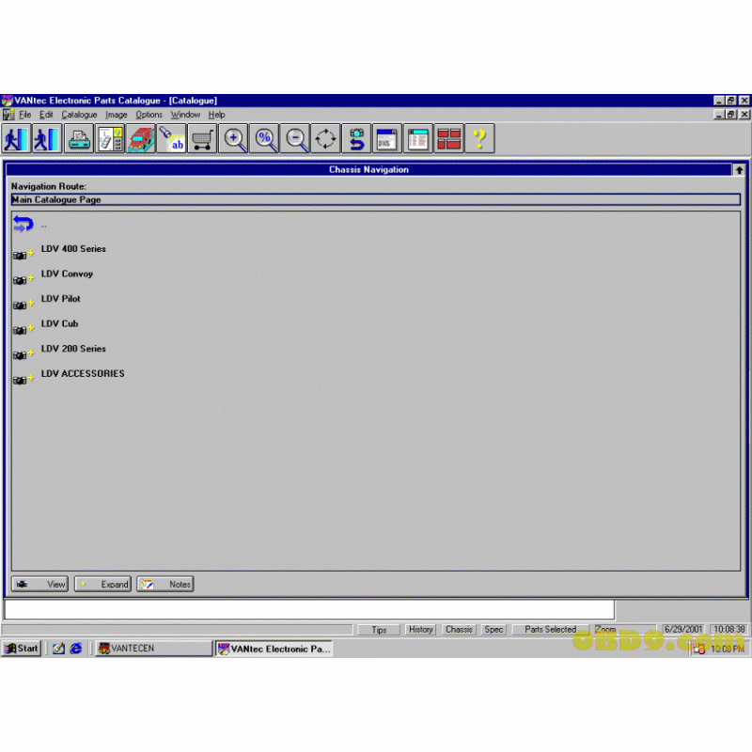Expand LDV Pilot with its yellow plus
The height and width of the screenshot is (752, 752).
point(31,302)
